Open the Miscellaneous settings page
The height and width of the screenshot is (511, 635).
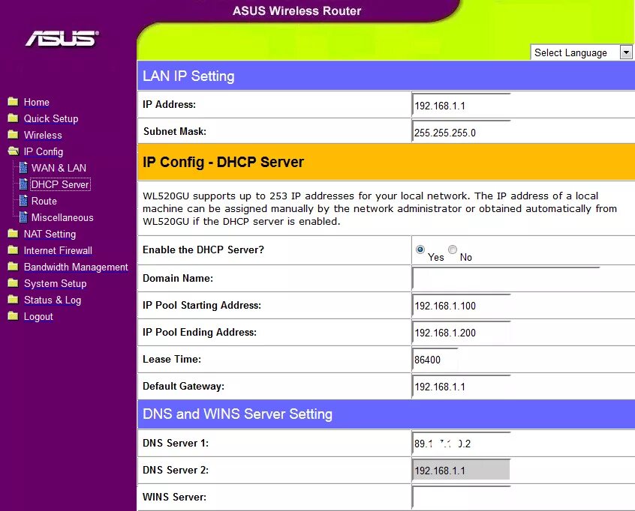click(x=62, y=218)
